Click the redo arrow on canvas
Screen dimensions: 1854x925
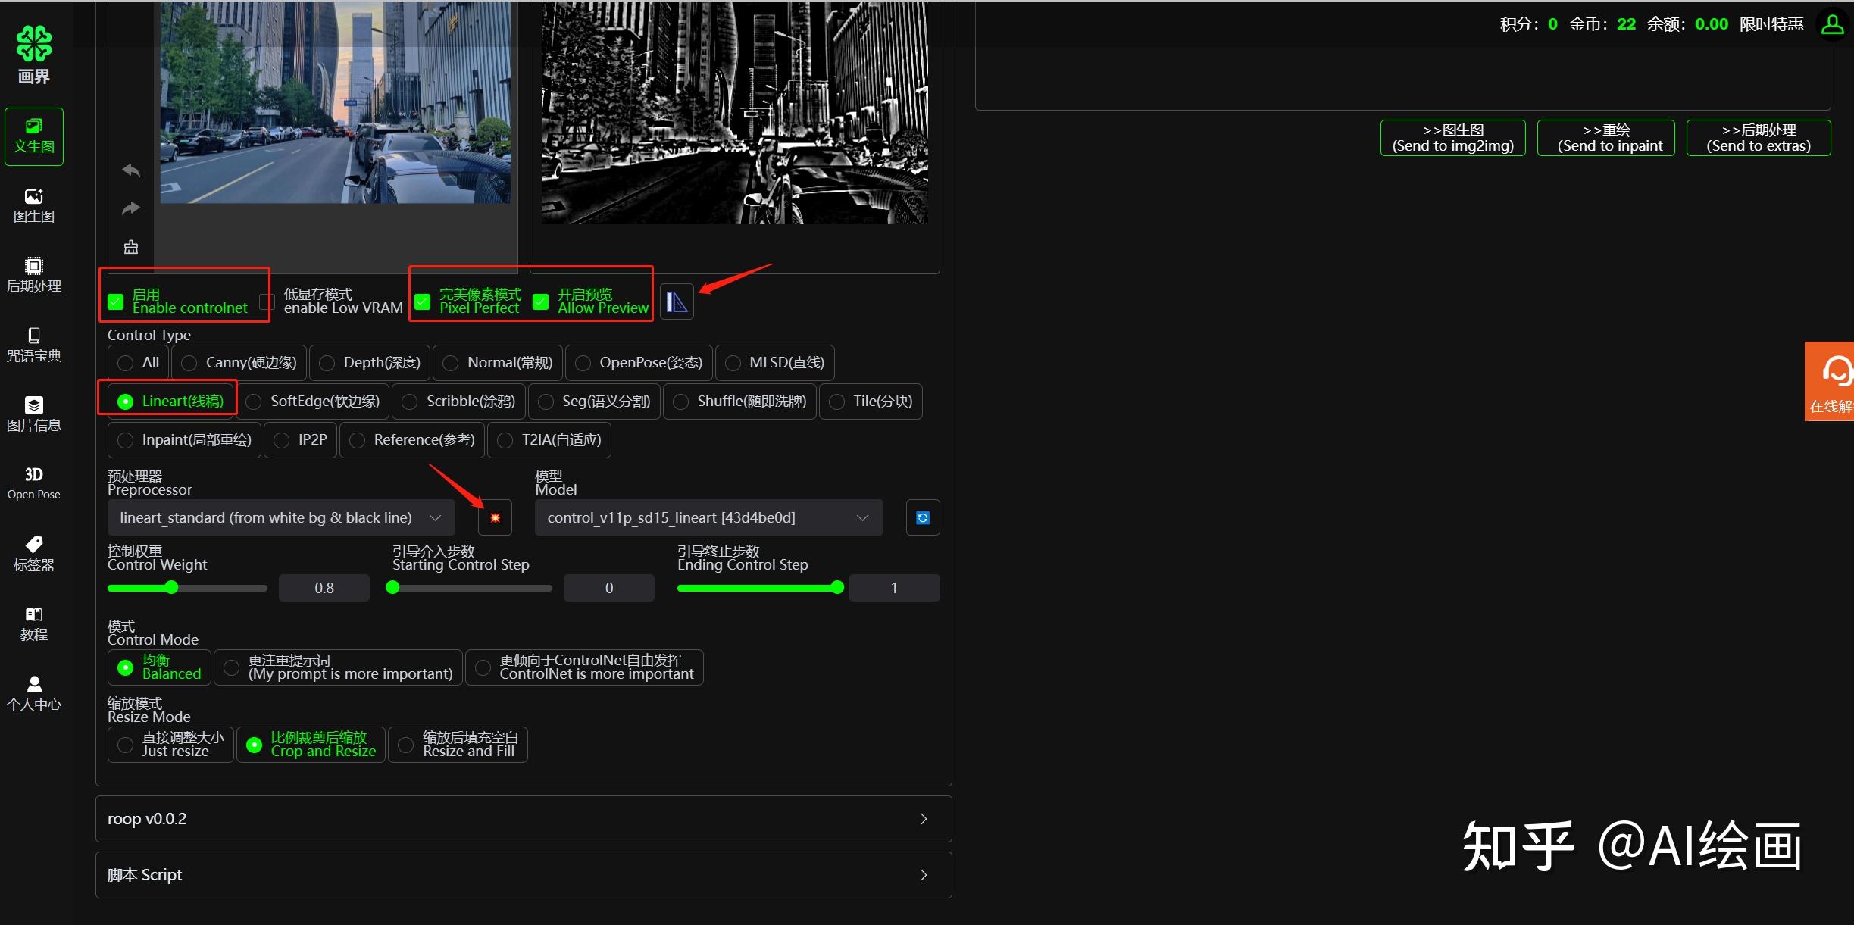[x=131, y=208]
